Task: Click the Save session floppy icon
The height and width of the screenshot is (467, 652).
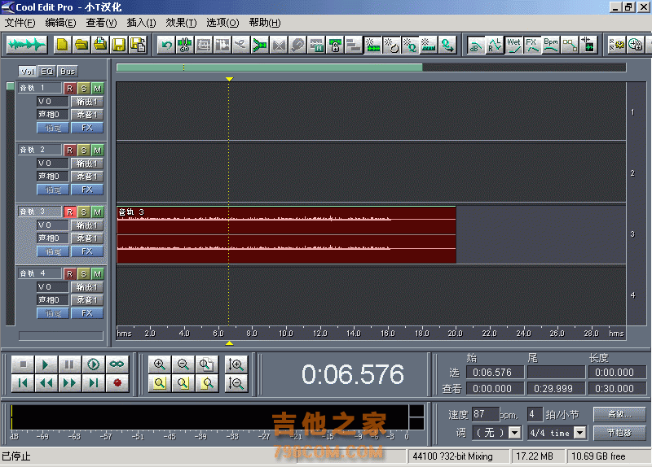Action: tap(119, 45)
